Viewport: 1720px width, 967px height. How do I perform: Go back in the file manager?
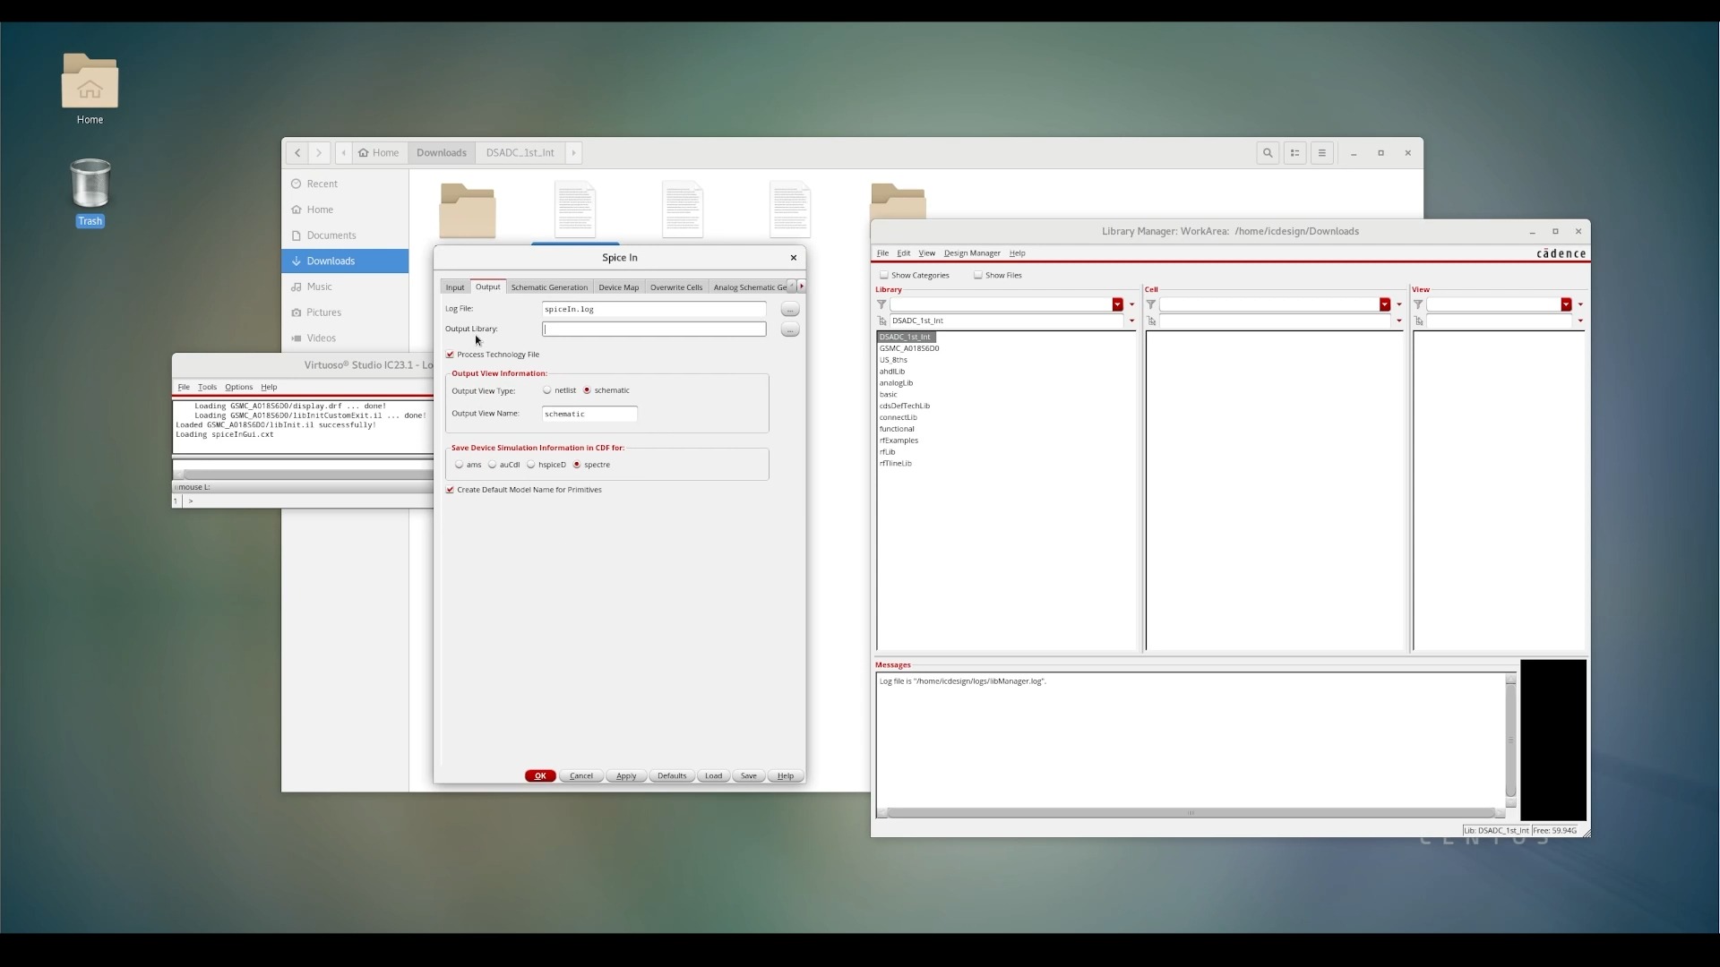pyautogui.click(x=297, y=153)
